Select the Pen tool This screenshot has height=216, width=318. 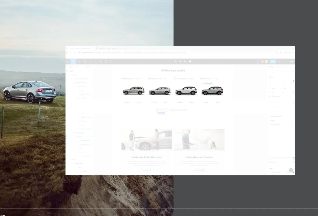tap(91, 61)
